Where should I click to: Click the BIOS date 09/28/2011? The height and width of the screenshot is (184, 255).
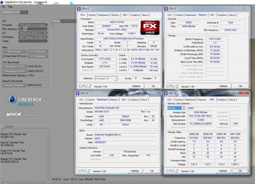pyautogui.click(x=125, y=142)
